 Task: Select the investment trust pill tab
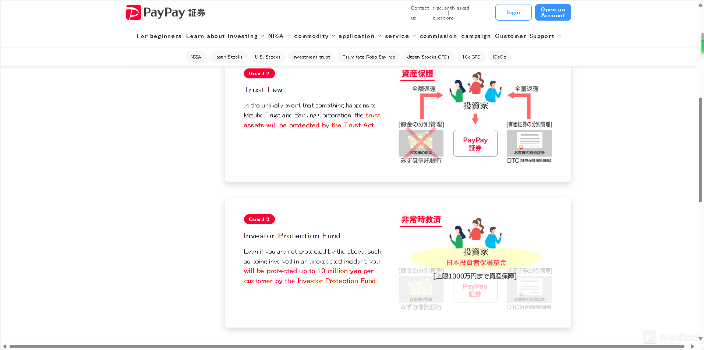(311, 57)
